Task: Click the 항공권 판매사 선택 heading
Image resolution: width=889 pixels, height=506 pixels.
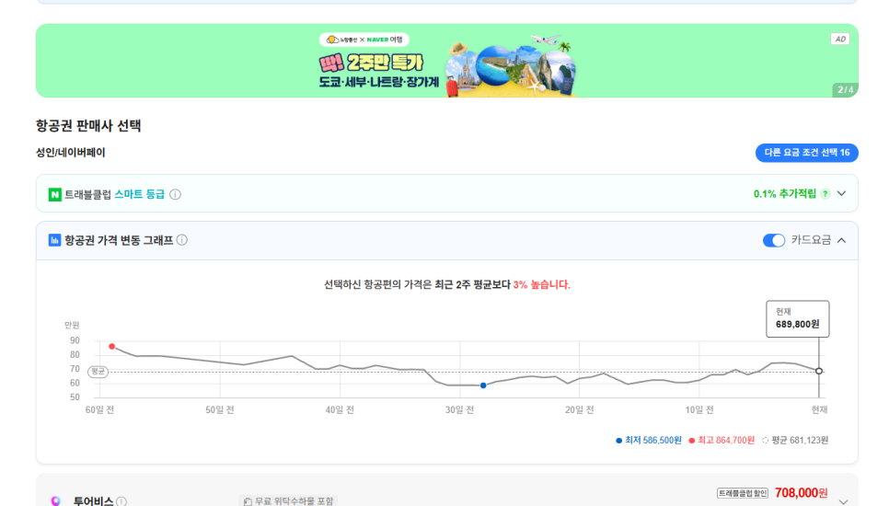Action: point(88,126)
